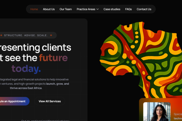This screenshot has height=121, width=182.
Task: Select the woman's portrait photo
Action: pyautogui.click(x=157, y=112)
